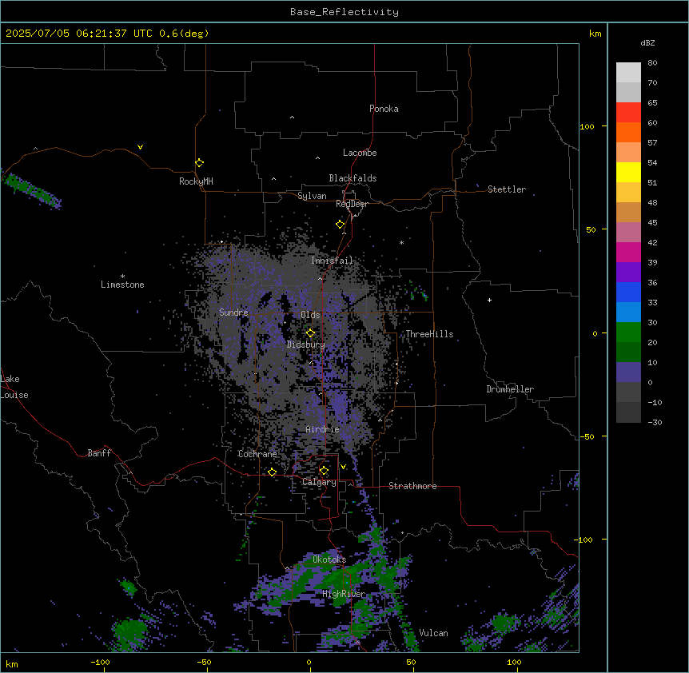Click the Banff label

click(x=99, y=453)
